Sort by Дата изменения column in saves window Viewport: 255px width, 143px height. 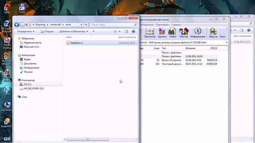coord(127,37)
